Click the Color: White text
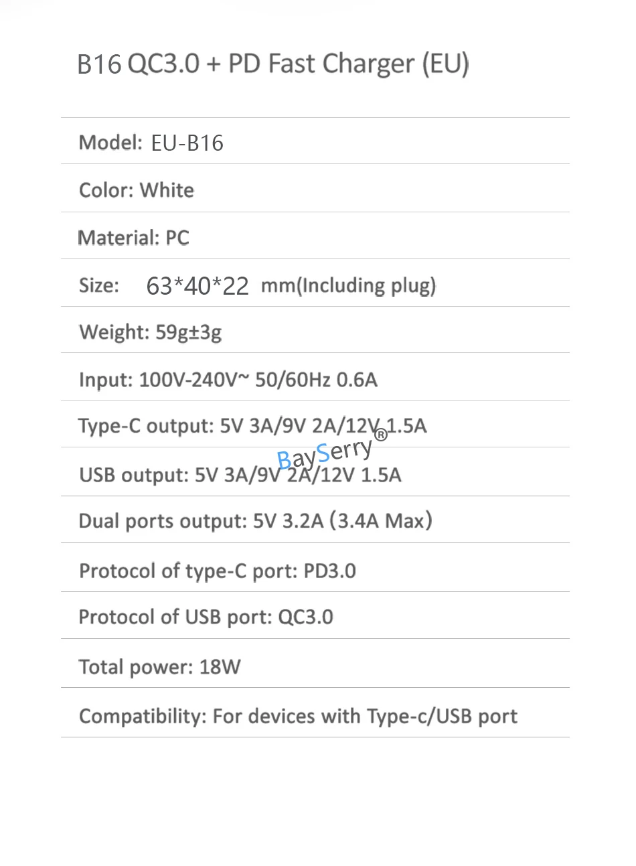This screenshot has width=636, height=866. click(137, 190)
